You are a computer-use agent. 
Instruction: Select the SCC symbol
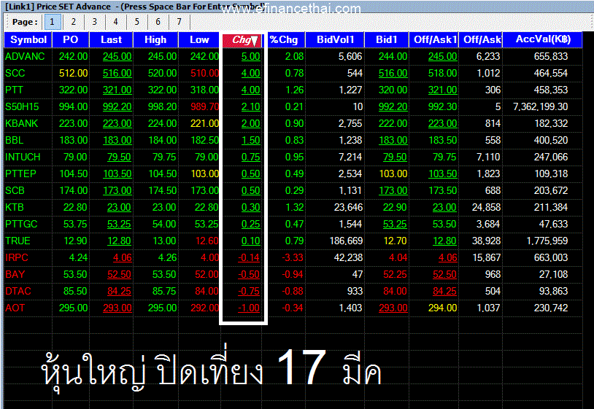coord(15,73)
